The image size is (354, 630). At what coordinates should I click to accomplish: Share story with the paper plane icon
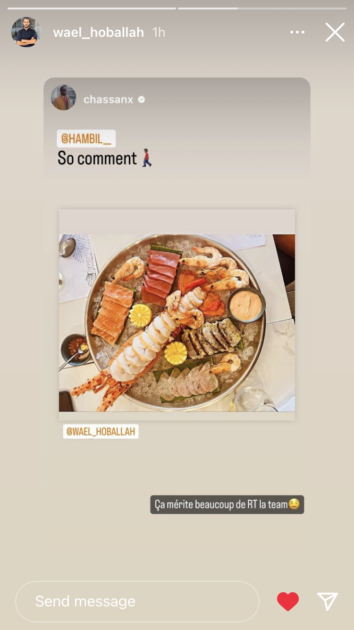coord(328,601)
